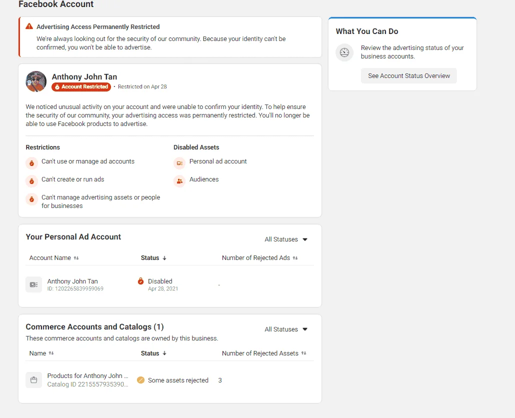Viewport: 515px width, 418px height.
Task: Click the catalog shopping bag icon
Action: click(x=34, y=380)
